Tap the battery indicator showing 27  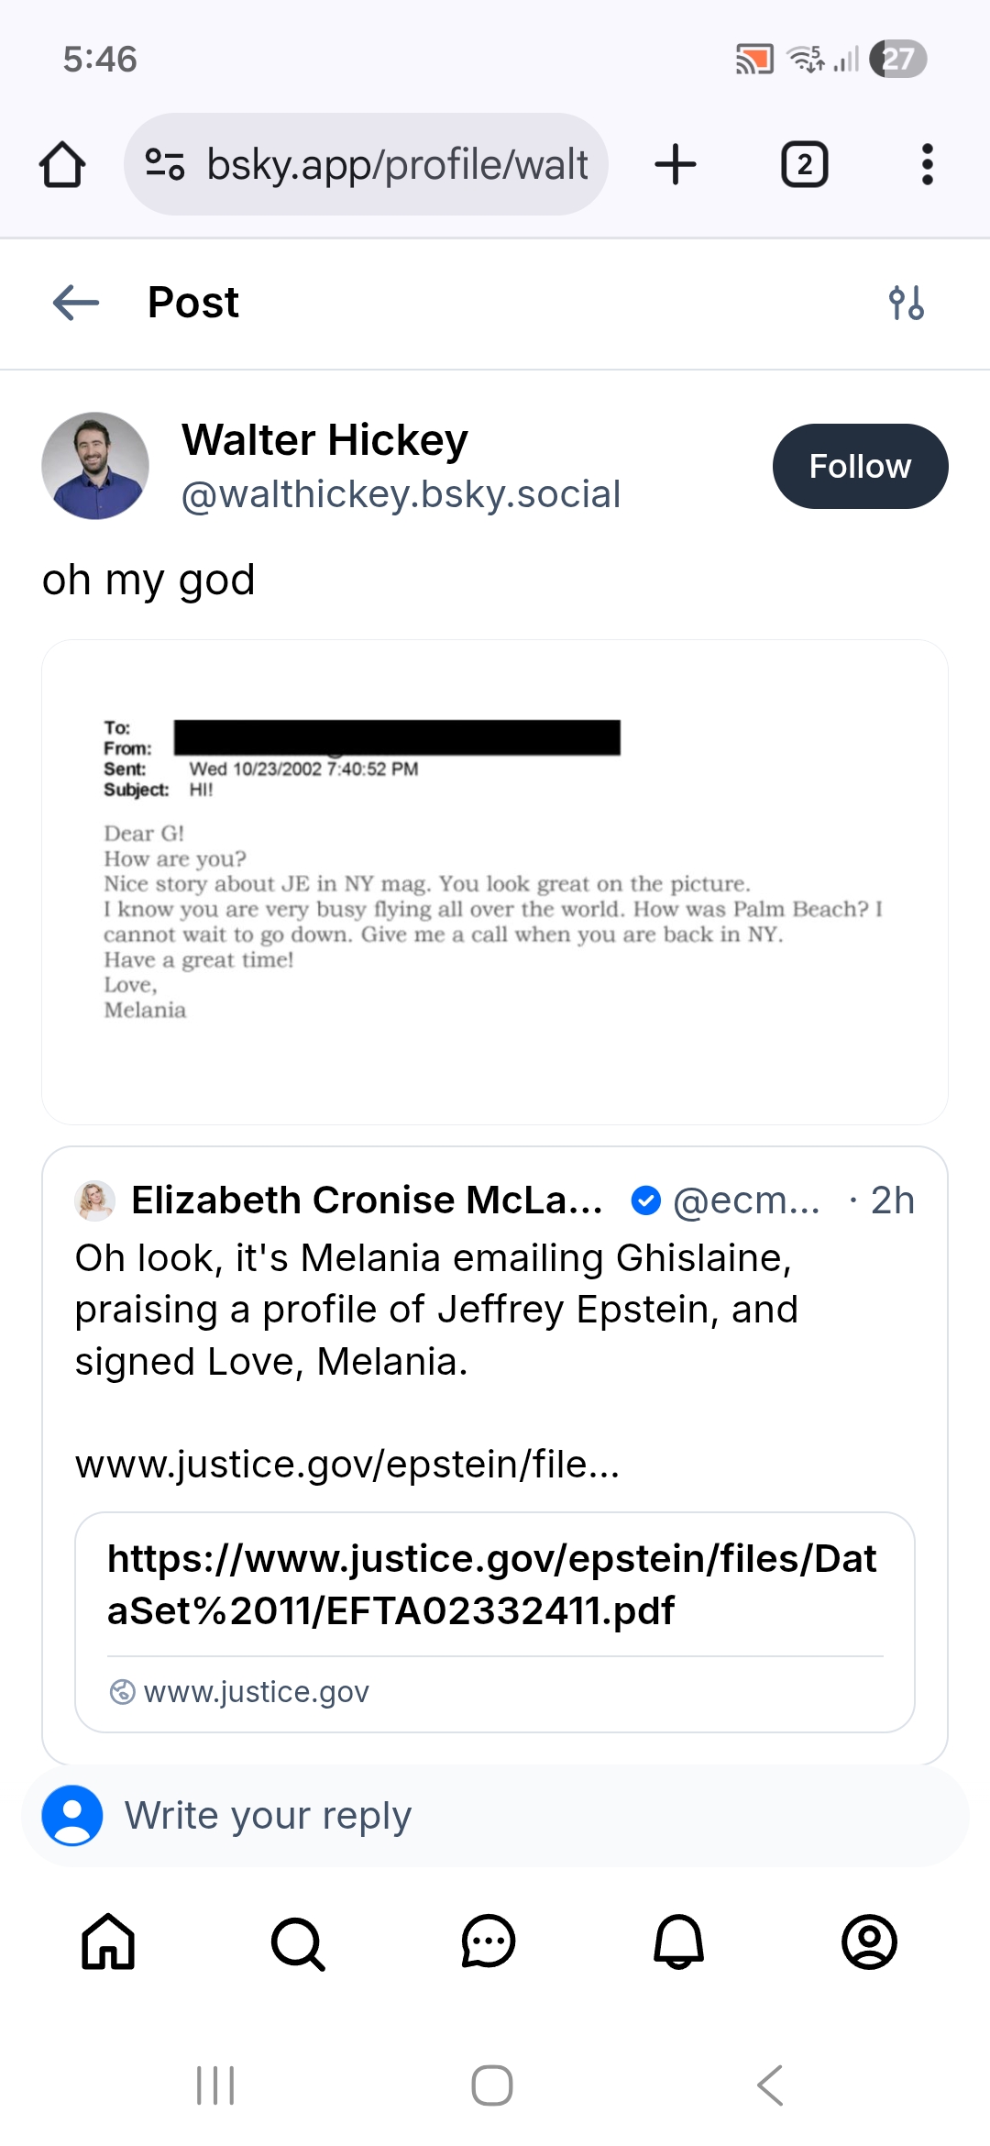coord(899,60)
